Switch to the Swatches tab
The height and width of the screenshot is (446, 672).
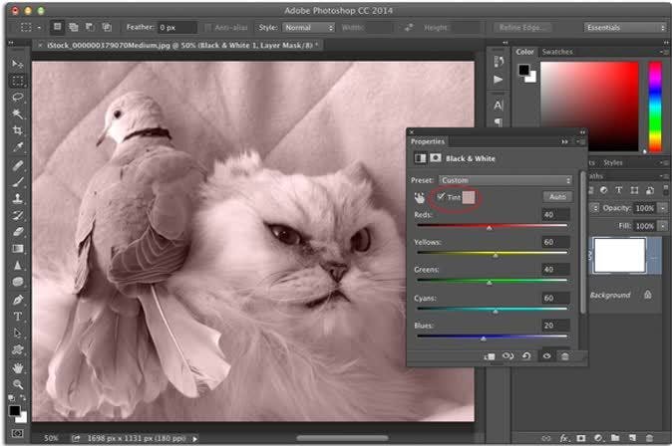557,52
